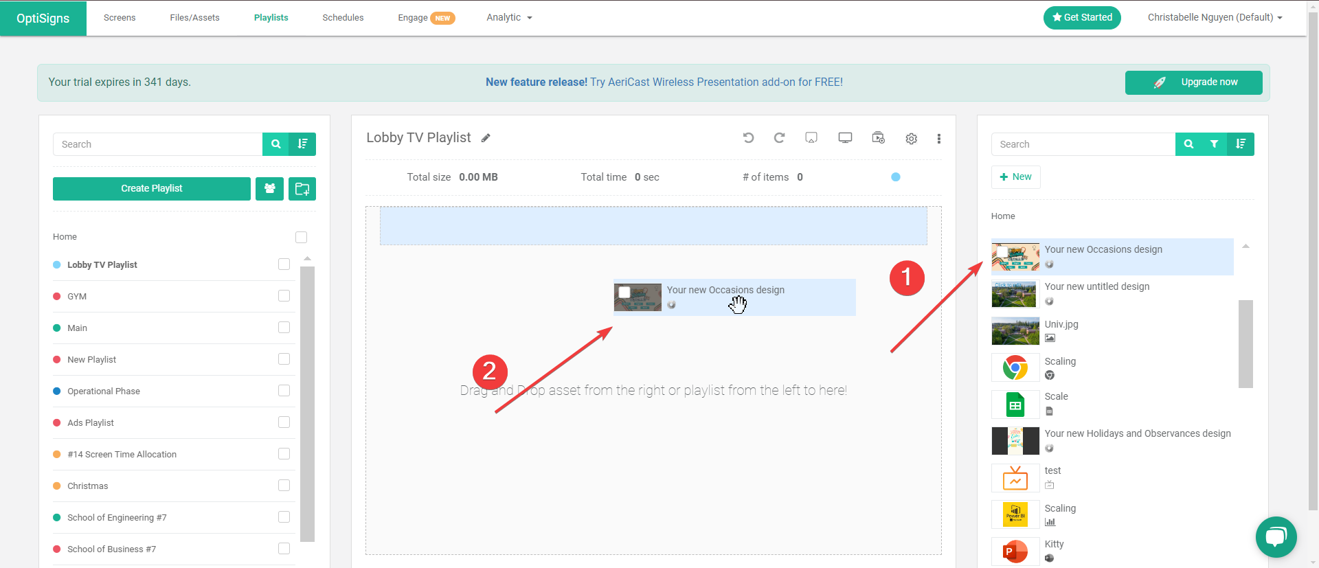This screenshot has width=1319, height=568.
Task: Check the Main playlist checkbox
Action: point(284,328)
